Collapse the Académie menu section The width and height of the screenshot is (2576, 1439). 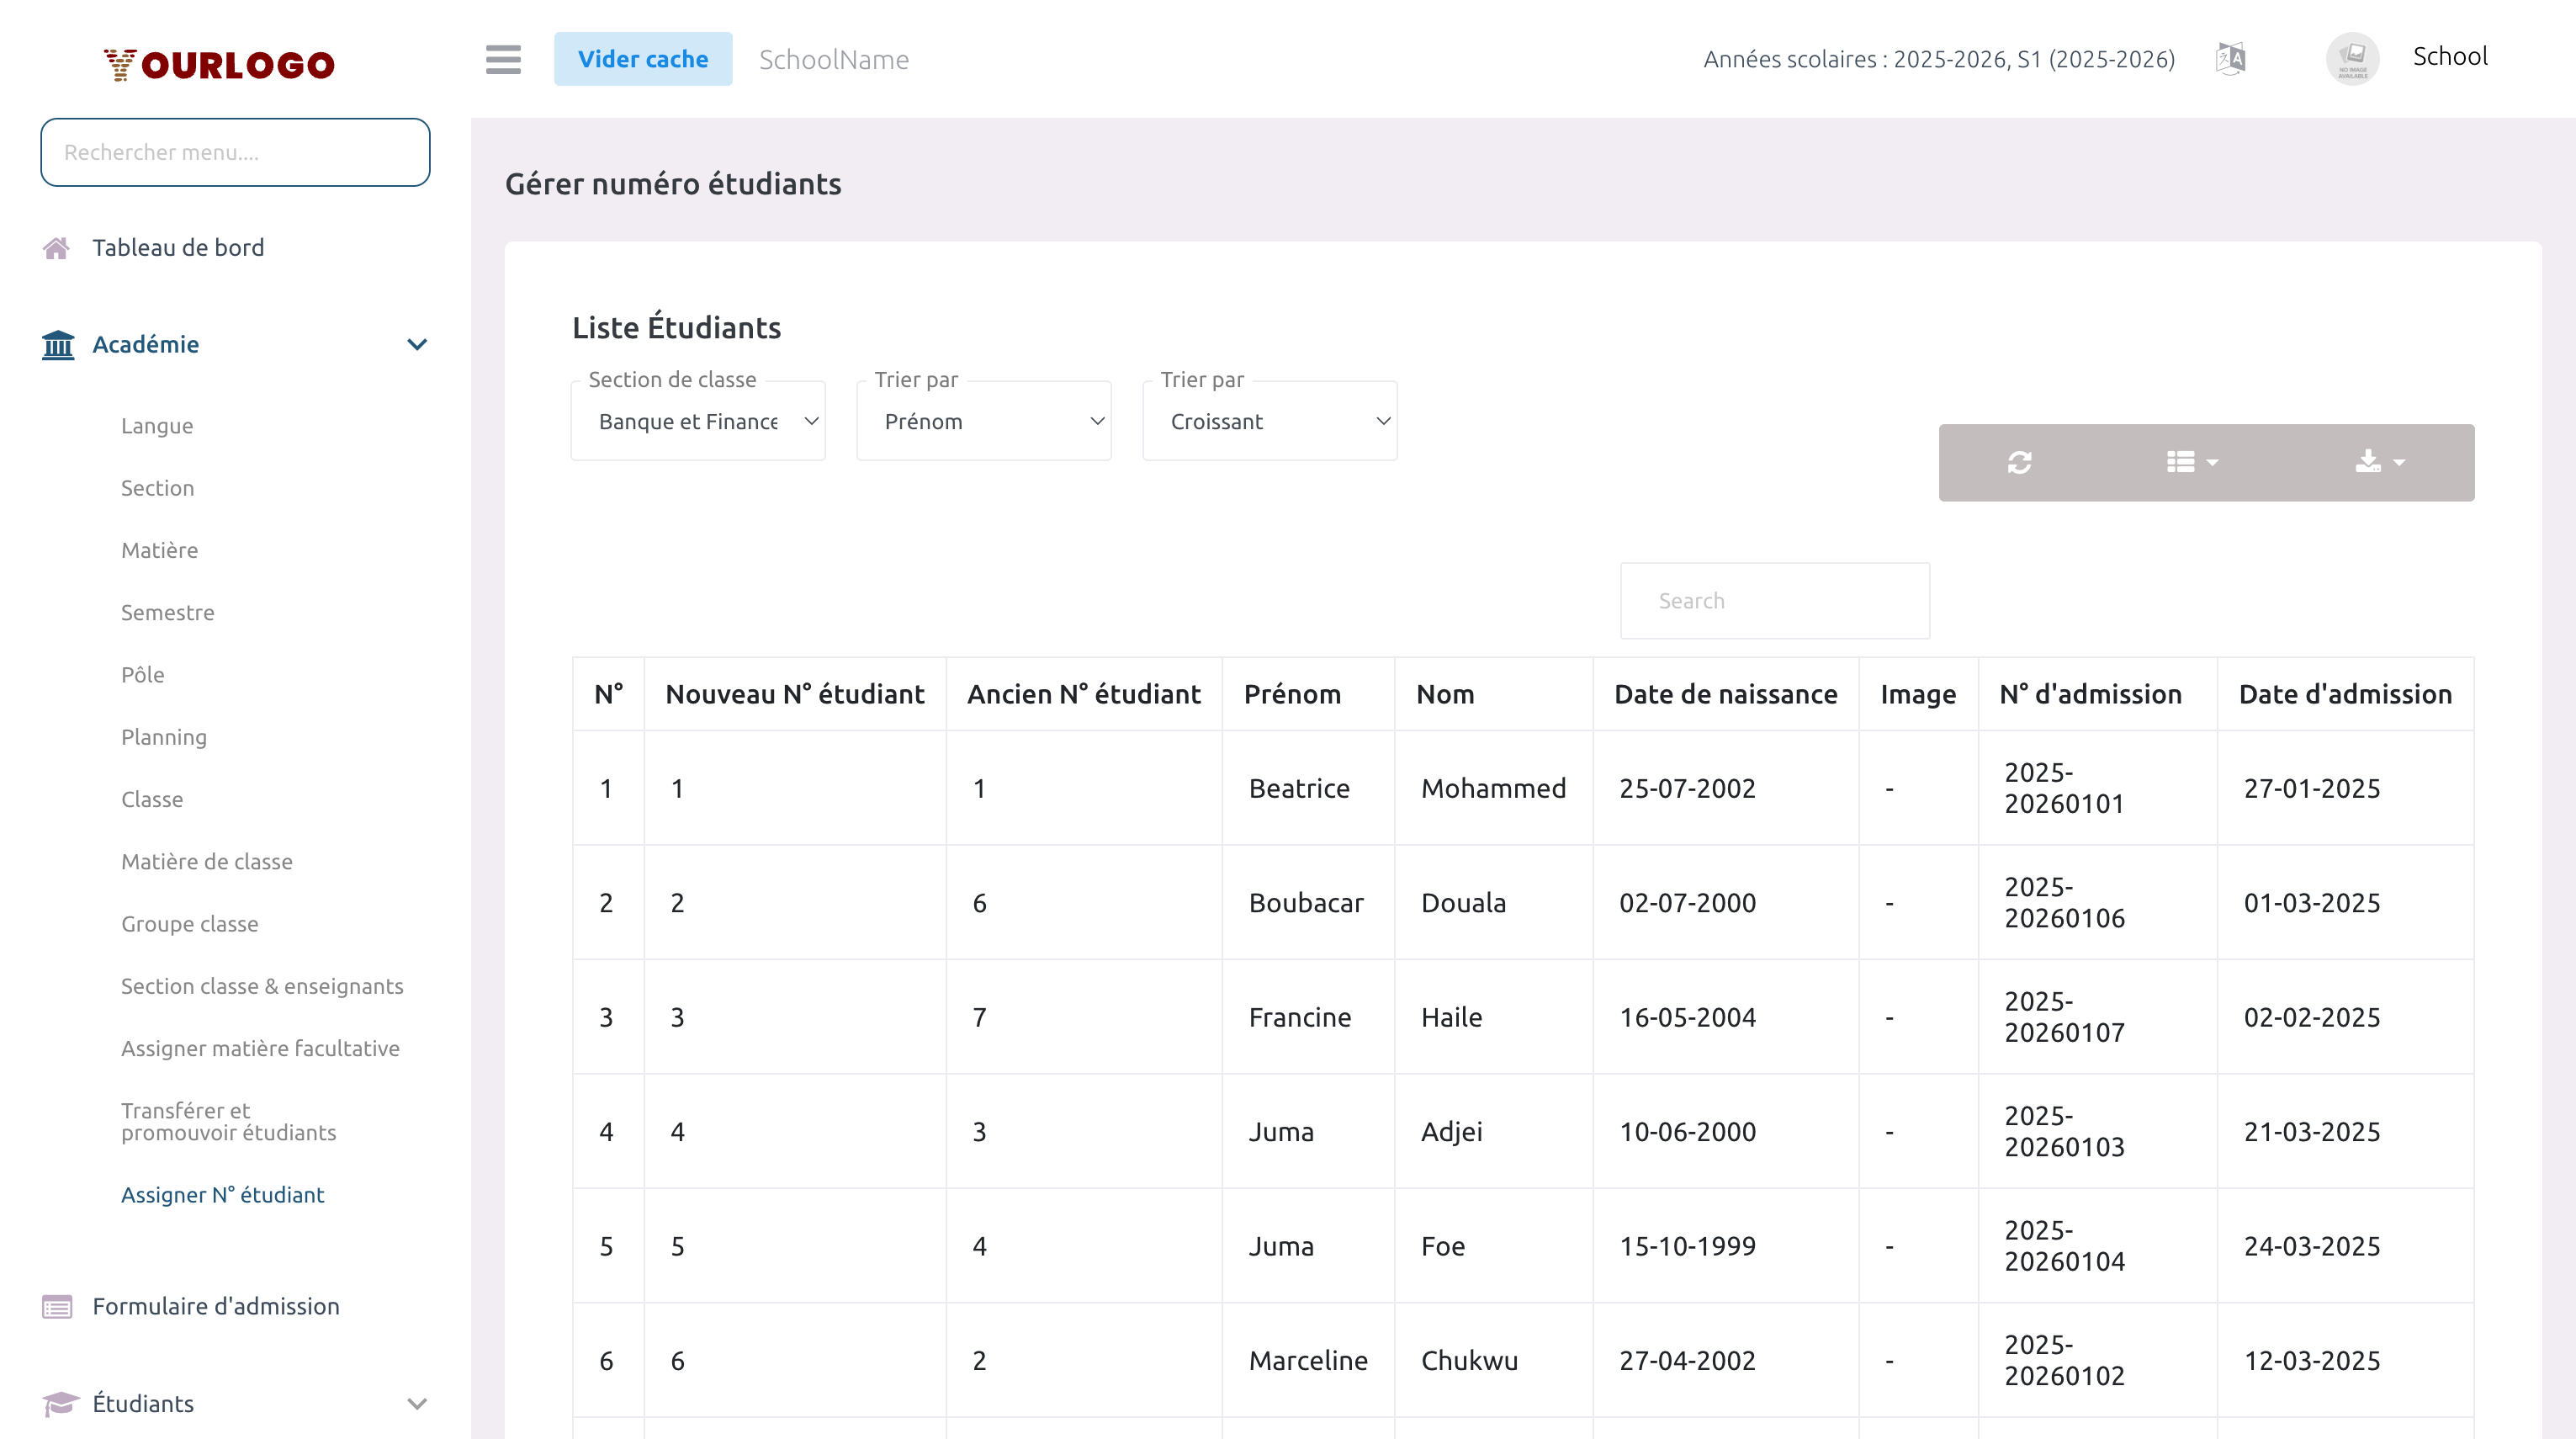click(x=417, y=345)
